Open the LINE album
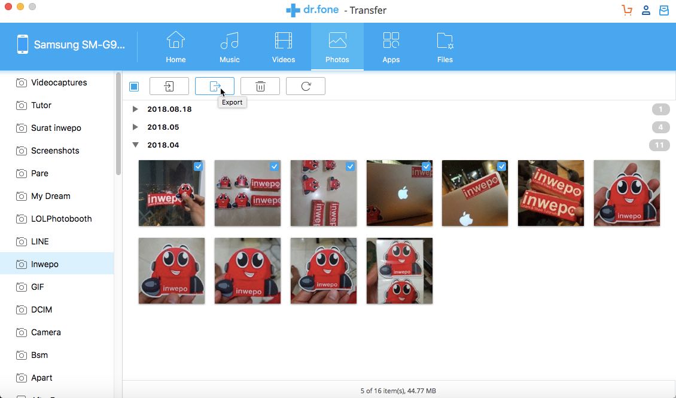This screenshot has height=398, width=676. 57,241
